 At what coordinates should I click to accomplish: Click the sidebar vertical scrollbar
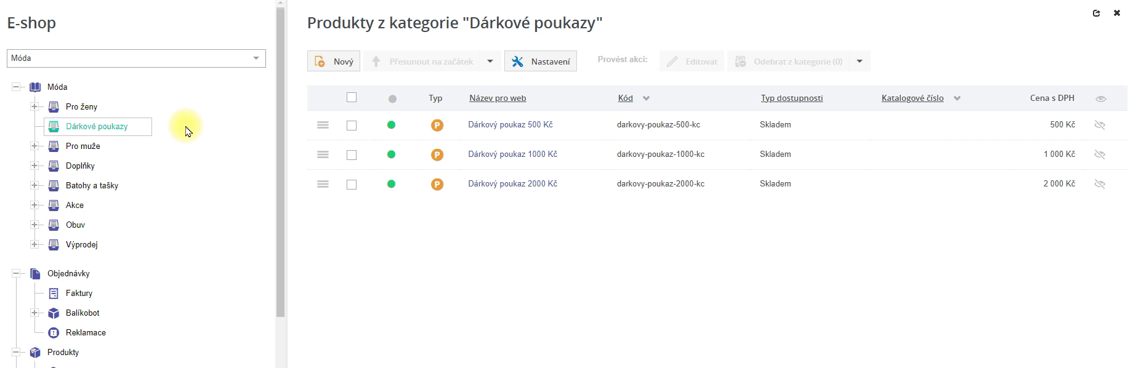pyautogui.click(x=281, y=160)
